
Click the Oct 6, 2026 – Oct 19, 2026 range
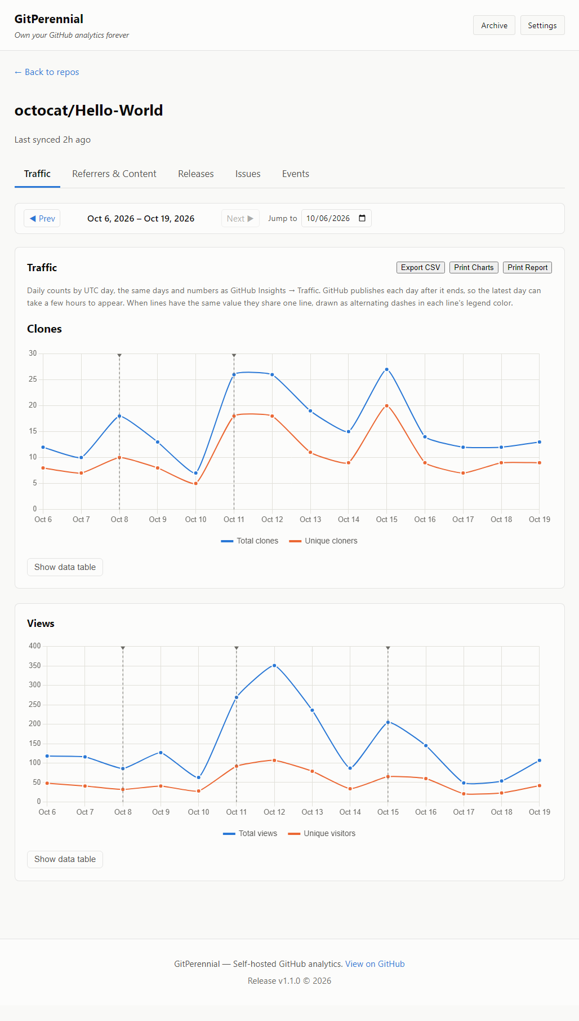pyautogui.click(x=141, y=219)
